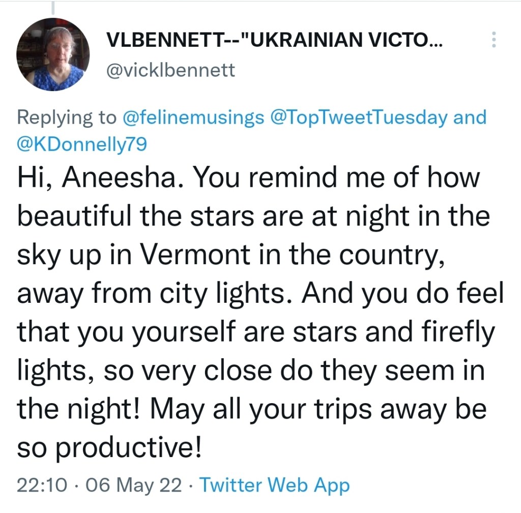Click the @vicklbennett handle

coord(170,70)
